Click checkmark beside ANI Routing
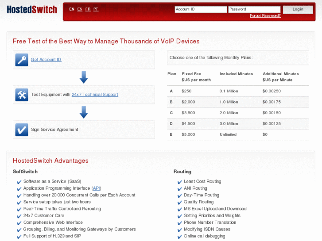This screenshot has width=322, height=241. click(x=179, y=189)
